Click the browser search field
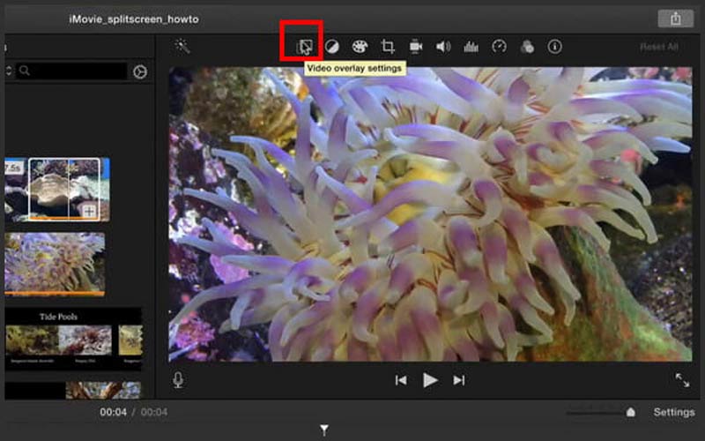The image size is (705, 441). coord(72,71)
